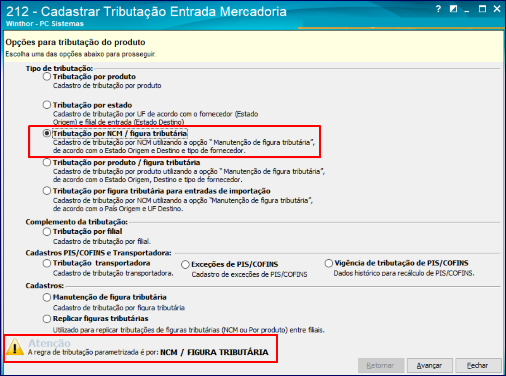The image size is (506, 376).
Task: Click the yellow warning Atenção icon
Action: click(16, 348)
